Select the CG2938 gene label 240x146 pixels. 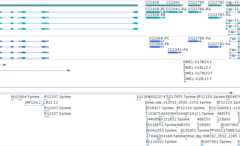(x=152, y=3)
